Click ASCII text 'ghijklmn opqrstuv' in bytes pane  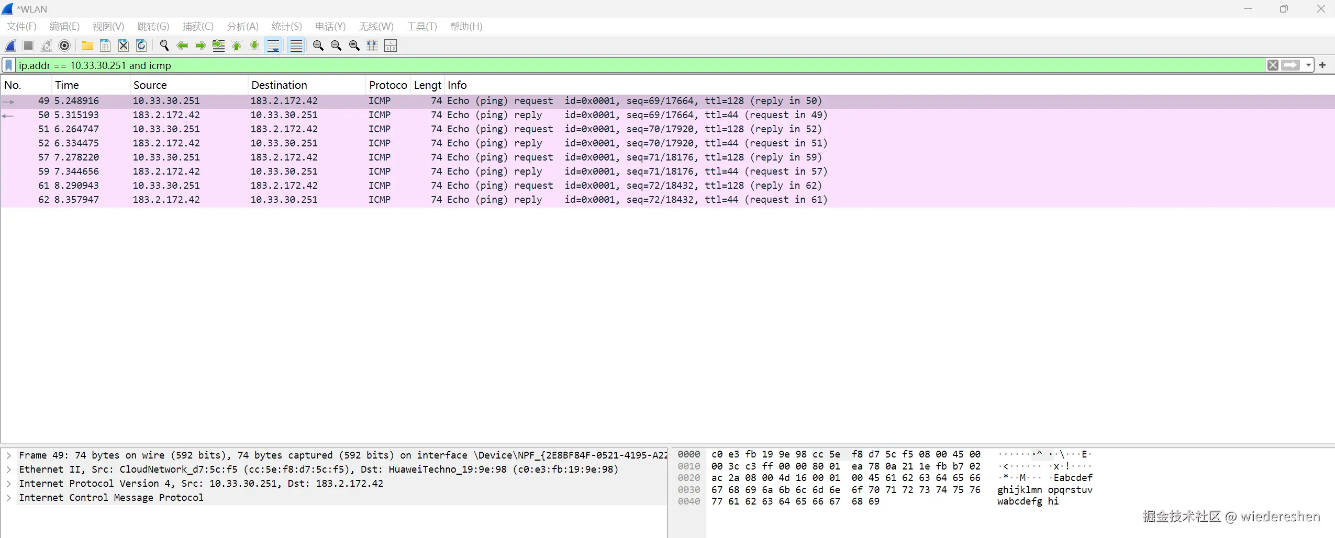[x=1044, y=490]
